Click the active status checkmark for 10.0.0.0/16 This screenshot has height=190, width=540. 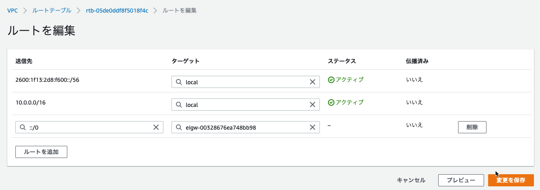click(x=331, y=102)
